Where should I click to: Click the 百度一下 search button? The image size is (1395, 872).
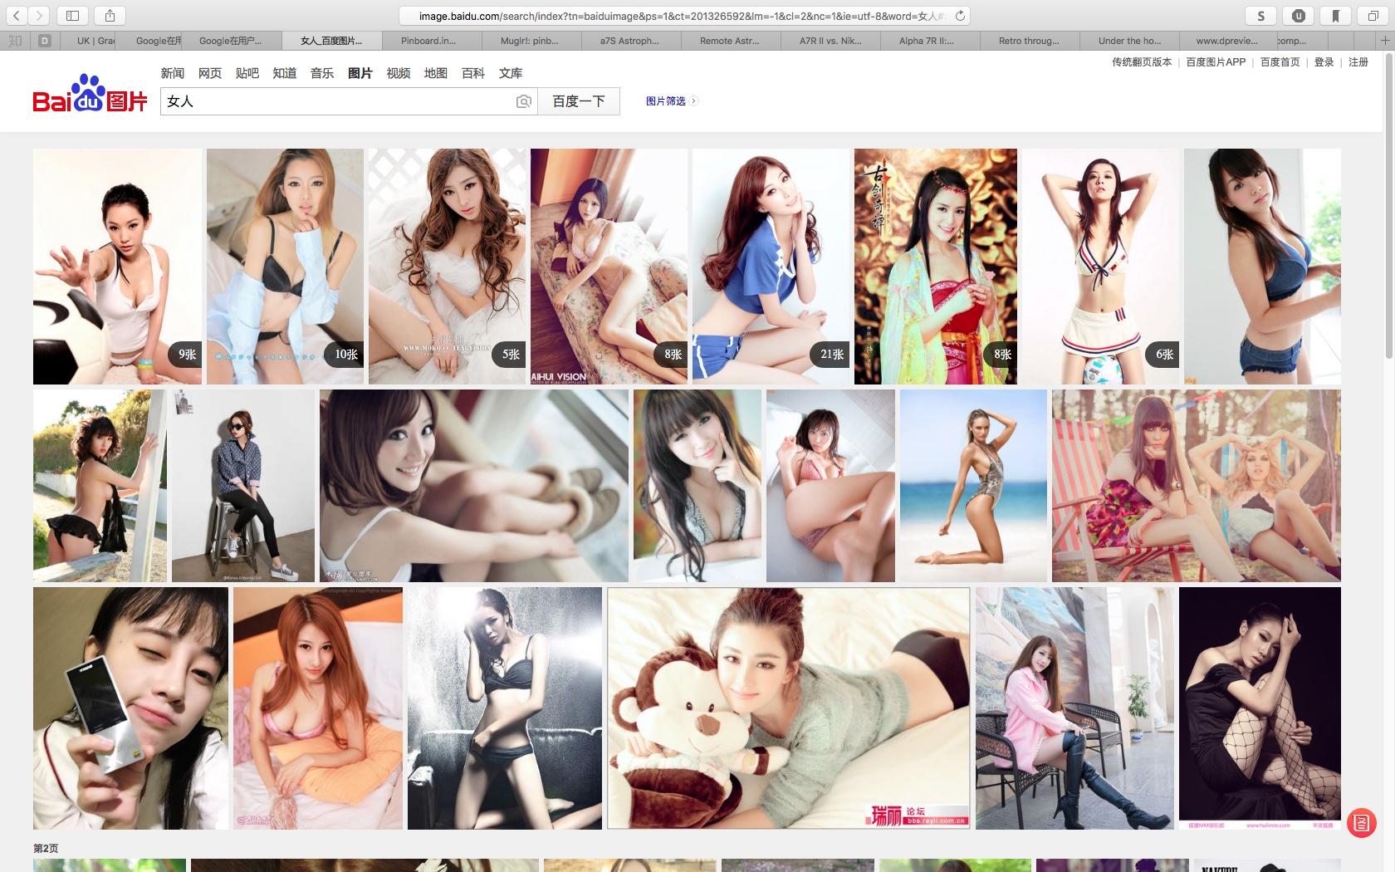pos(579,101)
